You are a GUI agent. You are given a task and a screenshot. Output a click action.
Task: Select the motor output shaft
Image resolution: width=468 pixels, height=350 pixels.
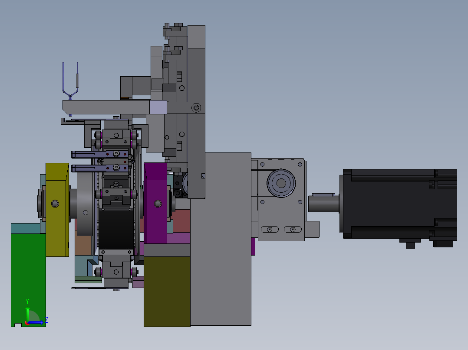pos(323,203)
